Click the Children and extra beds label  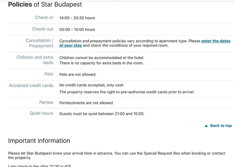tap(35, 60)
